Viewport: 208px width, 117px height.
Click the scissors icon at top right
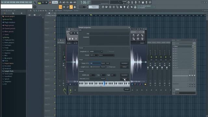(132, 2)
